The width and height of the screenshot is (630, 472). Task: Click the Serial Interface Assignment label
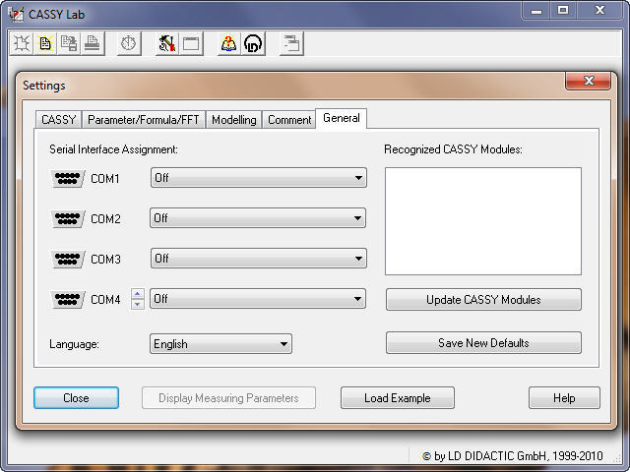113,149
